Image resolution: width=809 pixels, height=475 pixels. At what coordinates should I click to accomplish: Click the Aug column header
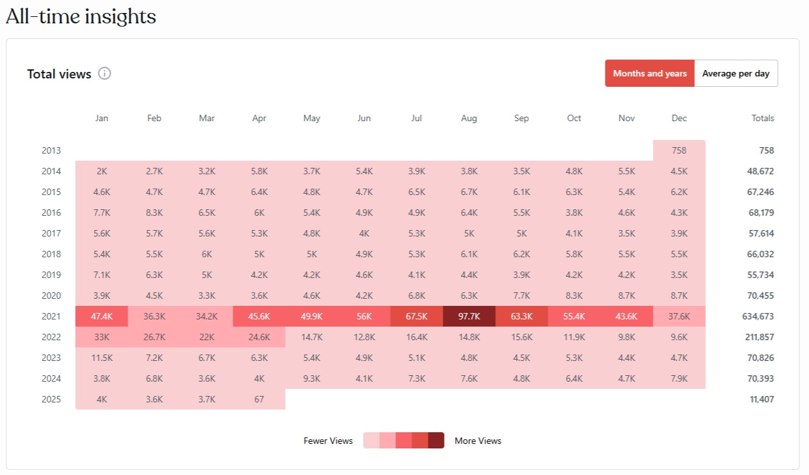pyautogui.click(x=469, y=118)
